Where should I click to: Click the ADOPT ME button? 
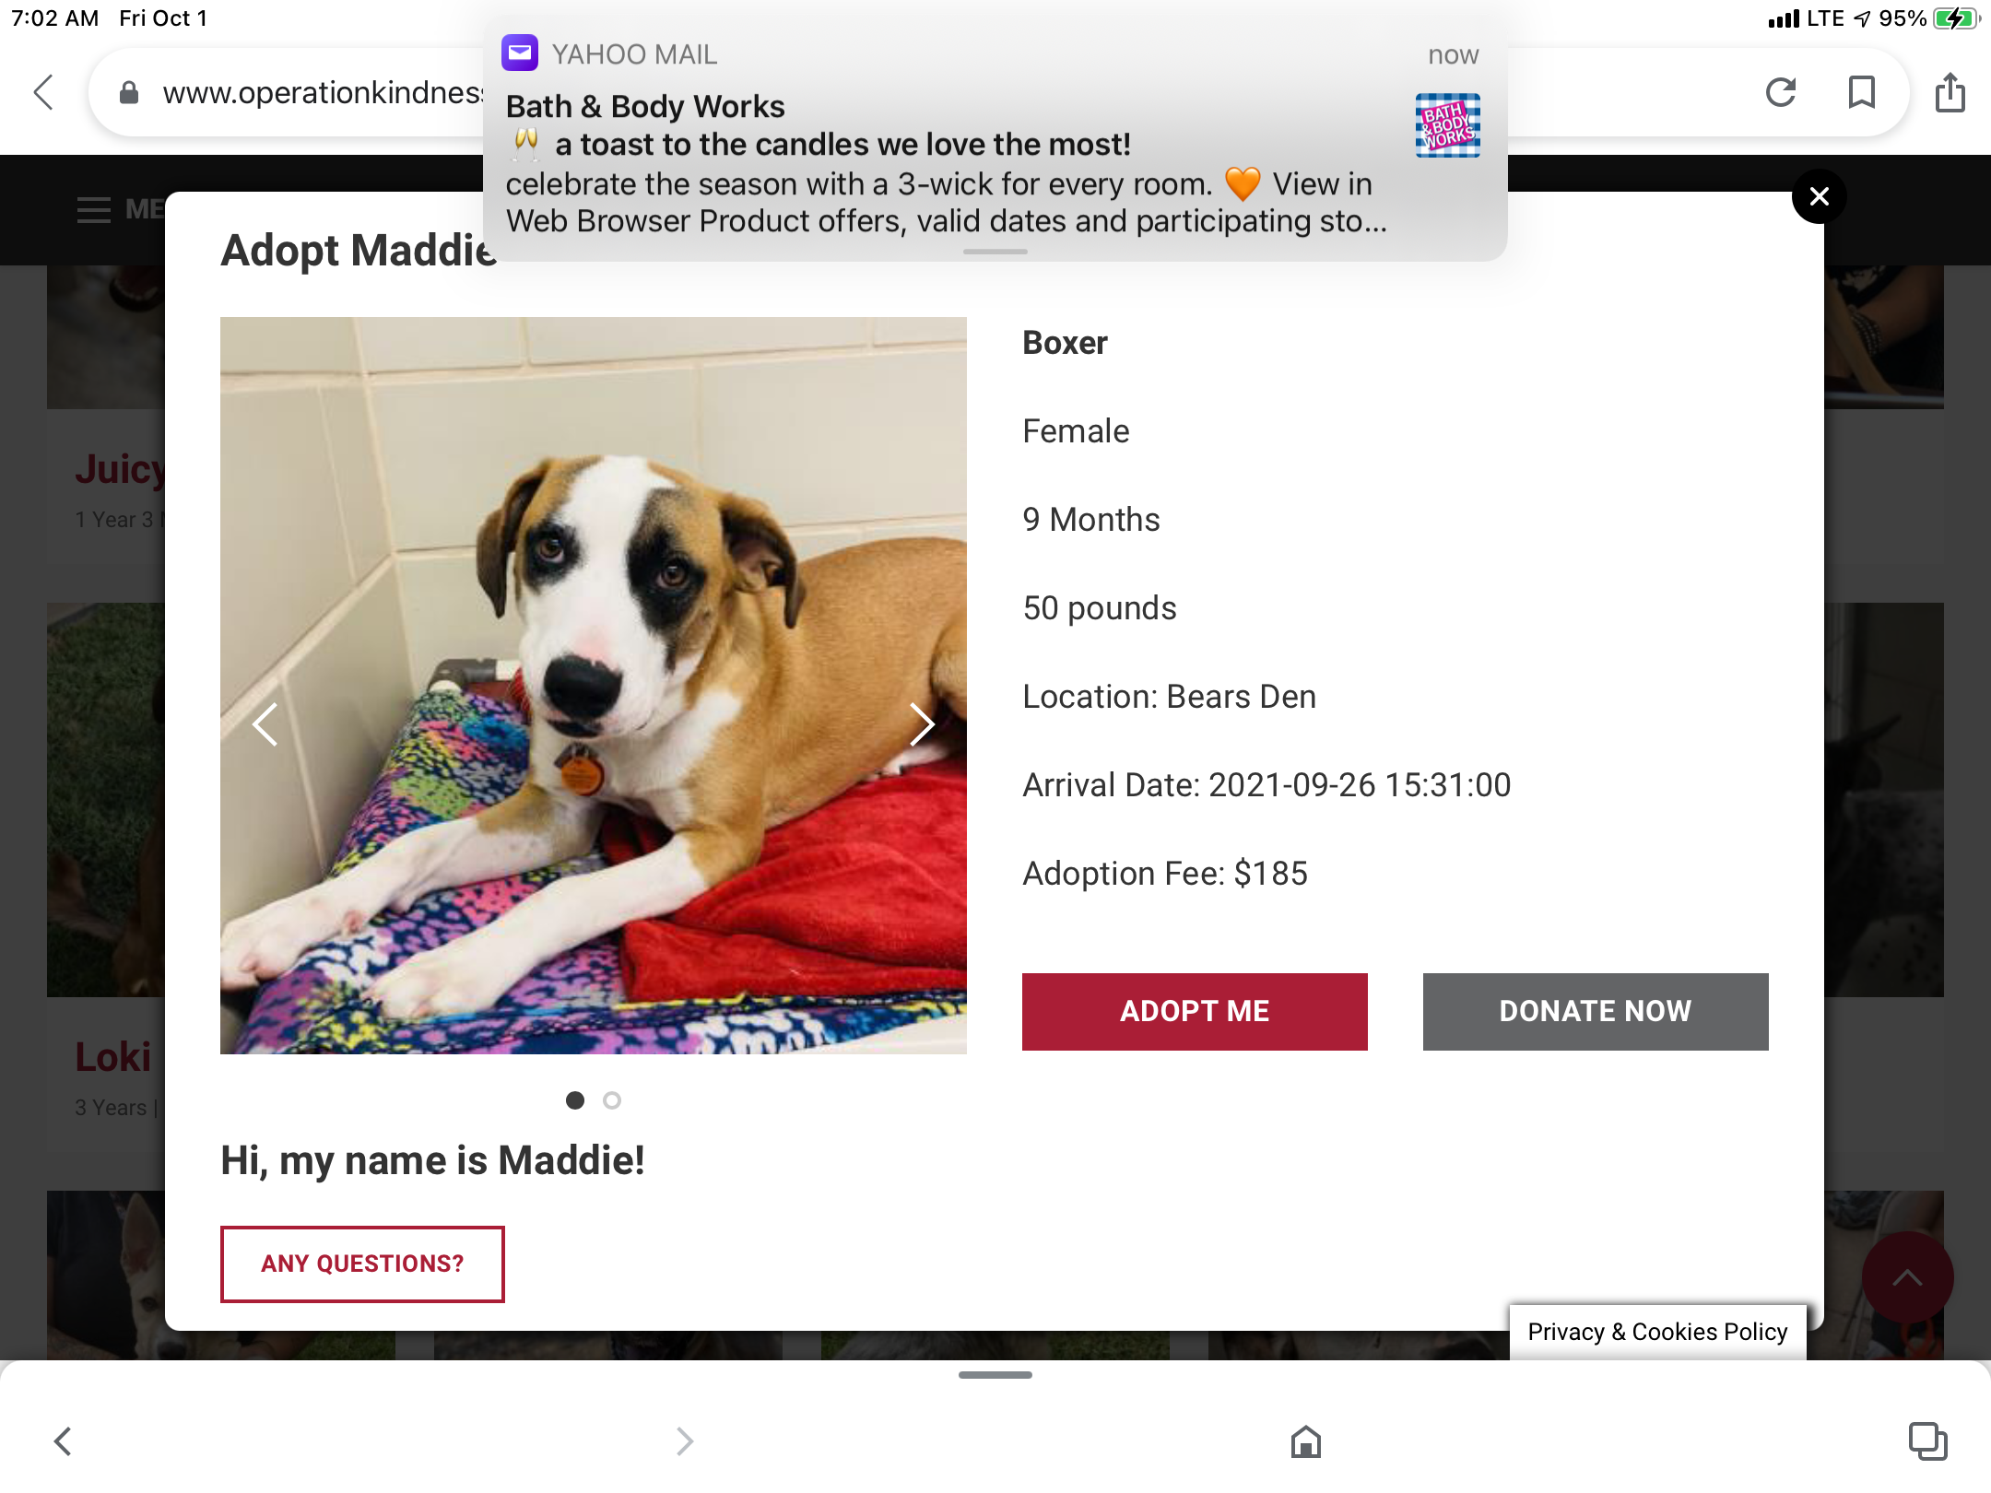click(1195, 1011)
